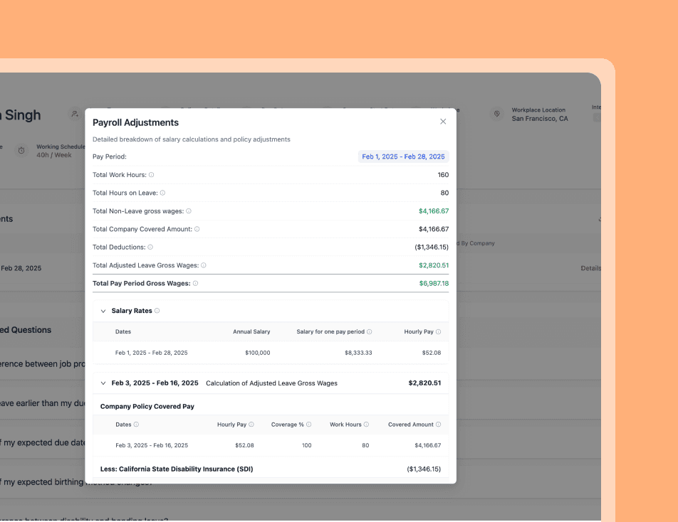
Task: Collapse the Feb 3, 2025 - Feb 16, 2025 section
Action: click(103, 383)
